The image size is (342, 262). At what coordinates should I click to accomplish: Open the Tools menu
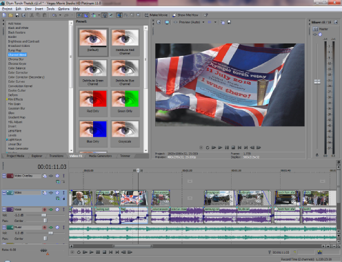(x=50, y=9)
